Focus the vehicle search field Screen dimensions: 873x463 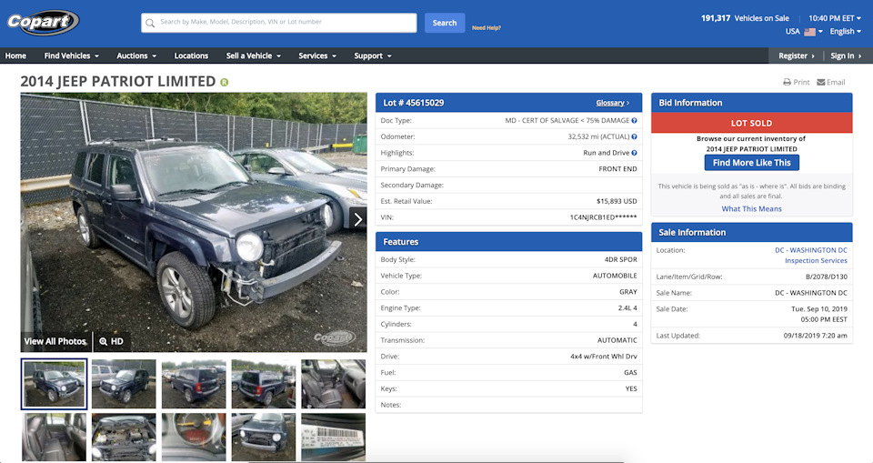278,23
